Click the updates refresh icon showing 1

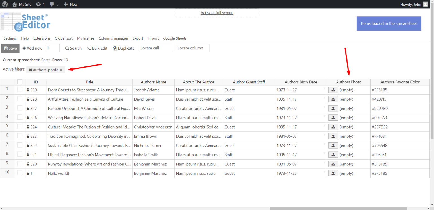click(38, 4)
